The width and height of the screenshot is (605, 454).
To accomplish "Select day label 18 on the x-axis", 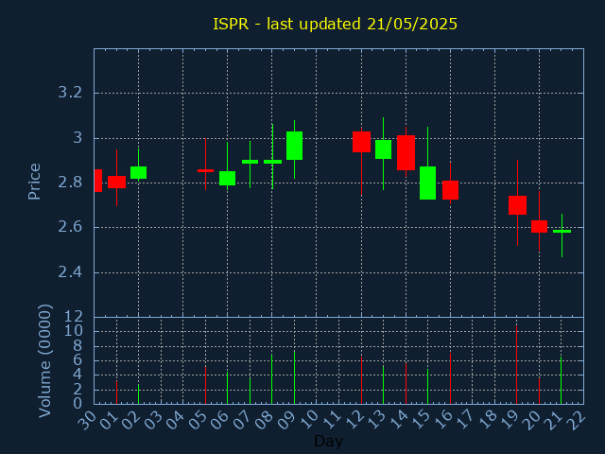I will click(489, 420).
